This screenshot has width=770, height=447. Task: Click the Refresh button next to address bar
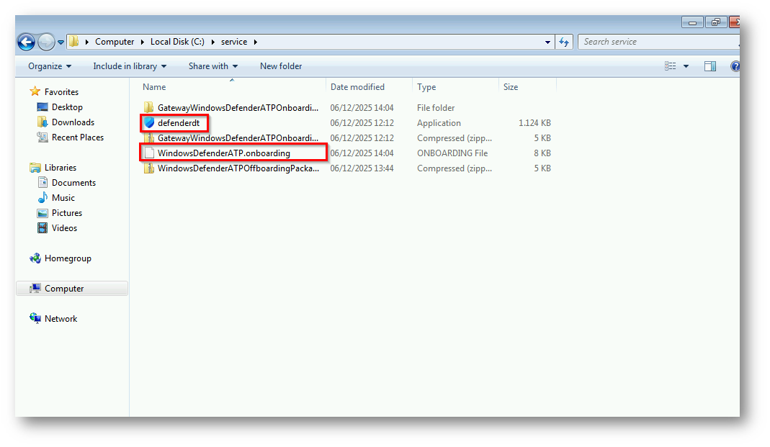pyautogui.click(x=564, y=42)
